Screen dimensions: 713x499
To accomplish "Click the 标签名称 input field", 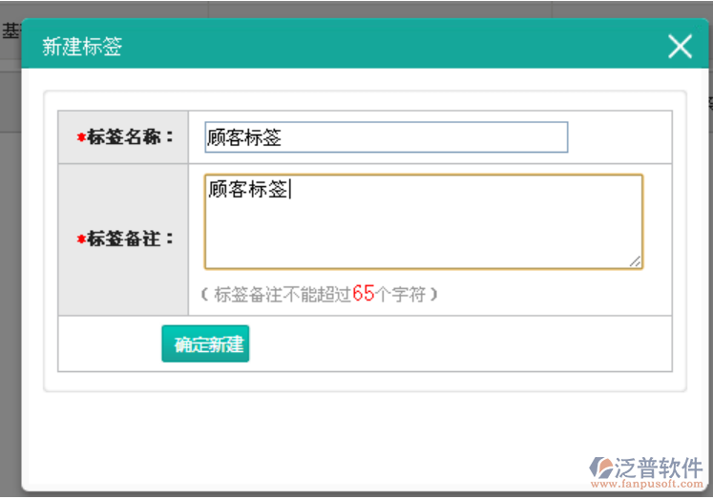I will [x=386, y=137].
